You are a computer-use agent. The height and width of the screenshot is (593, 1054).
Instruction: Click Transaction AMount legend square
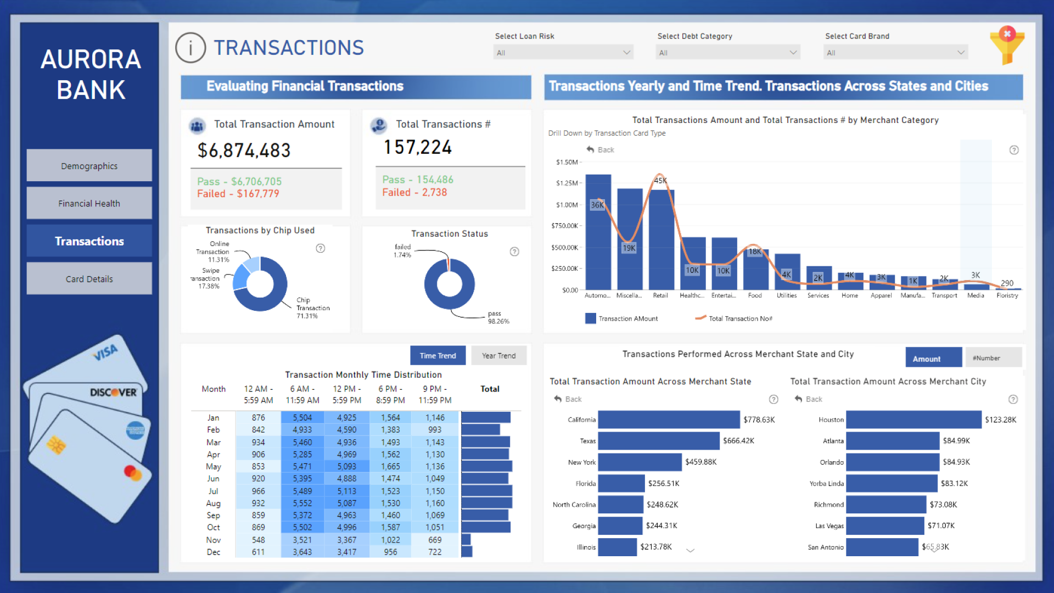point(591,318)
